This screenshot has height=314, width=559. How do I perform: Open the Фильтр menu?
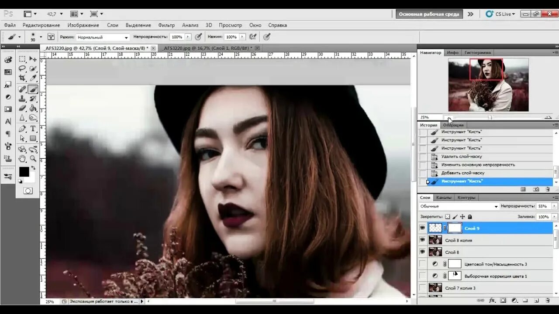(x=166, y=25)
